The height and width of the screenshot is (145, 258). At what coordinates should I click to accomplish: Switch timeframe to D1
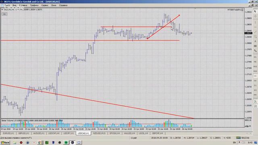pyautogui.click(x=255, y=85)
